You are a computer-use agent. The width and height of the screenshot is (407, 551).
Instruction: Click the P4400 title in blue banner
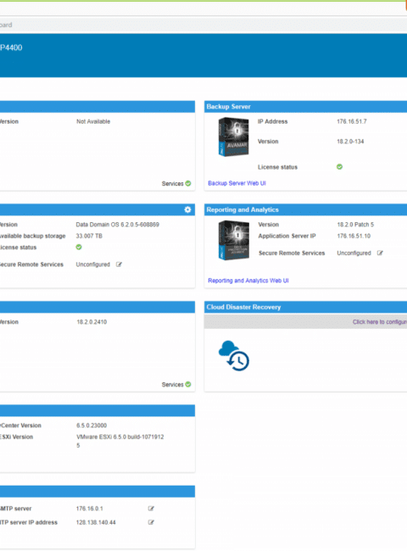[x=11, y=47]
